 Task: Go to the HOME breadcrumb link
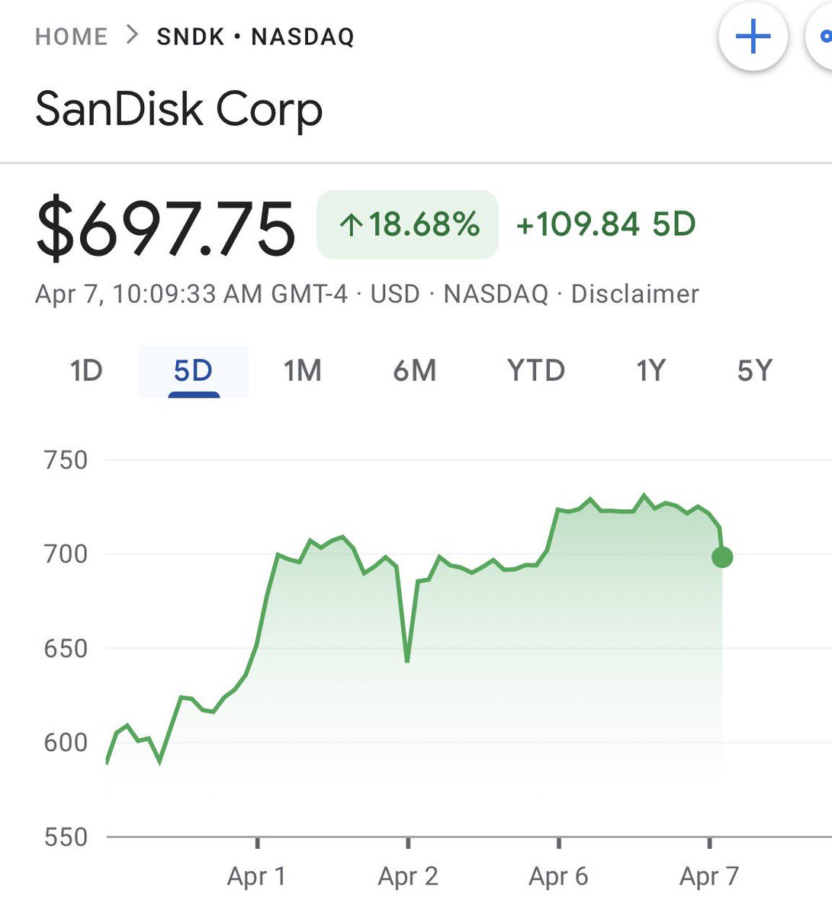click(72, 36)
